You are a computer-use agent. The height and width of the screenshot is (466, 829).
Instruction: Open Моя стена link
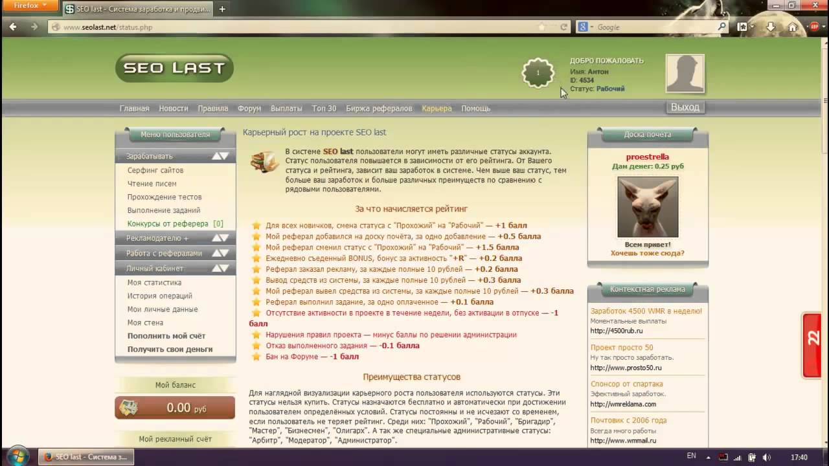pos(145,322)
